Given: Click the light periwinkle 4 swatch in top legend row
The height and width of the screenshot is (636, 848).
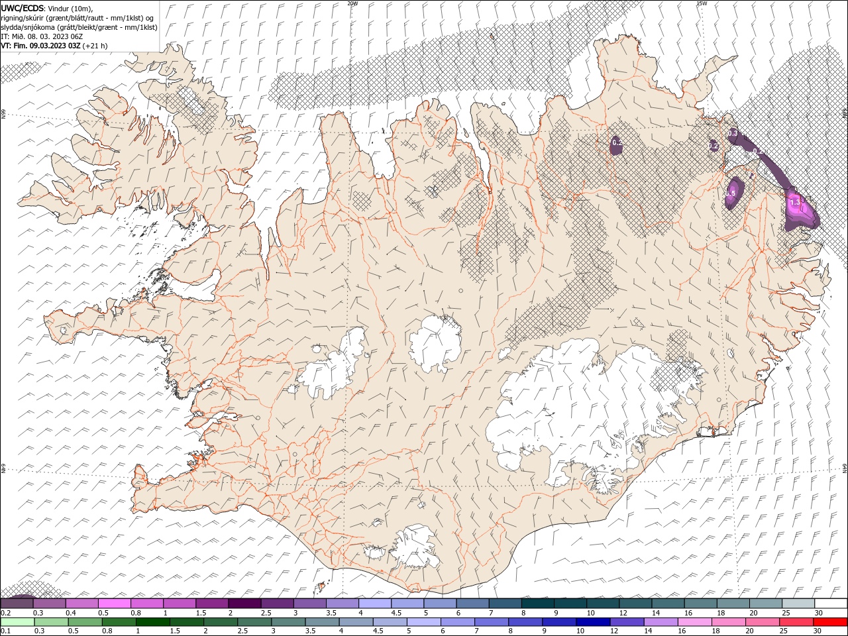Looking at the screenshot, I should (375, 604).
